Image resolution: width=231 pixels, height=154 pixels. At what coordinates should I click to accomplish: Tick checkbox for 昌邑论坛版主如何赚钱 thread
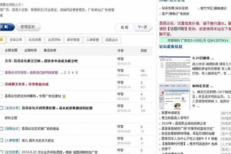click(x=1, y=96)
